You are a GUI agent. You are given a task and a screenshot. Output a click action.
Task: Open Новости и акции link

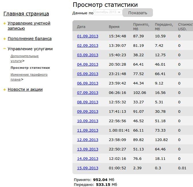(x=25, y=89)
